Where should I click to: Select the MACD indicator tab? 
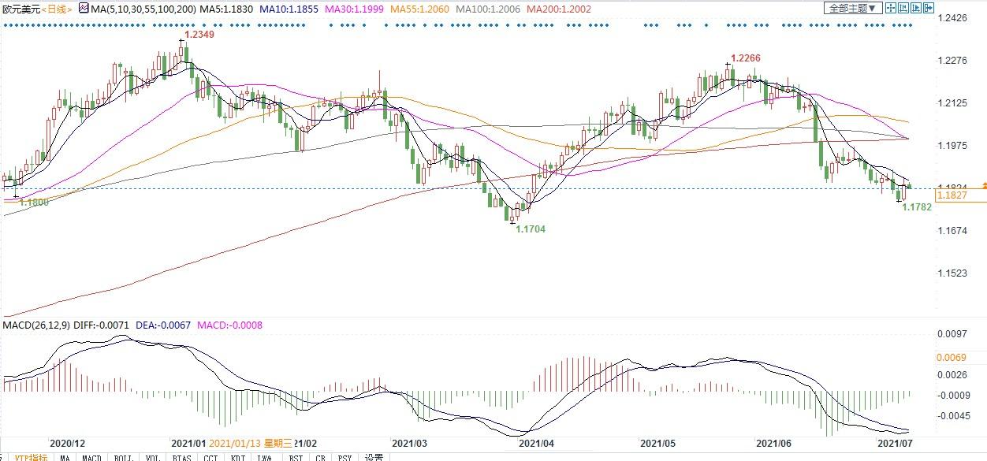pos(92,457)
